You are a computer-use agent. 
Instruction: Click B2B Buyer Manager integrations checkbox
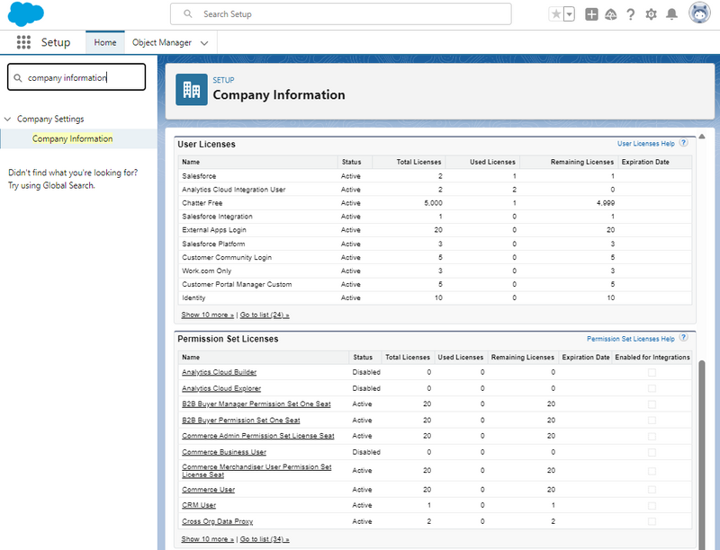click(x=652, y=404)
